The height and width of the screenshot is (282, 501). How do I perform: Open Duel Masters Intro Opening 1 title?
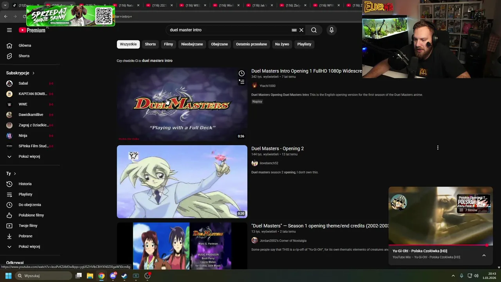[306, 71]
